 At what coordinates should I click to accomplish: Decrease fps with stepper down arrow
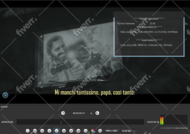pyautogui.click(x=134, y=132)
